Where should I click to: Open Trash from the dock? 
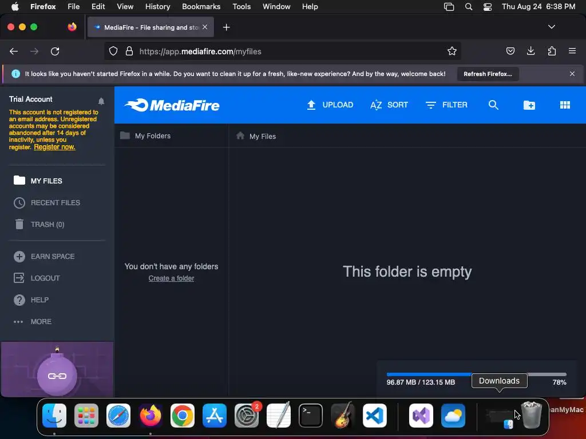[x=532, y=415]
